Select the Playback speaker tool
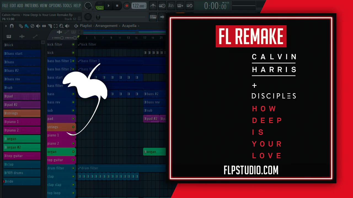Screen dimensions: 353x198 tap(67, 26)
